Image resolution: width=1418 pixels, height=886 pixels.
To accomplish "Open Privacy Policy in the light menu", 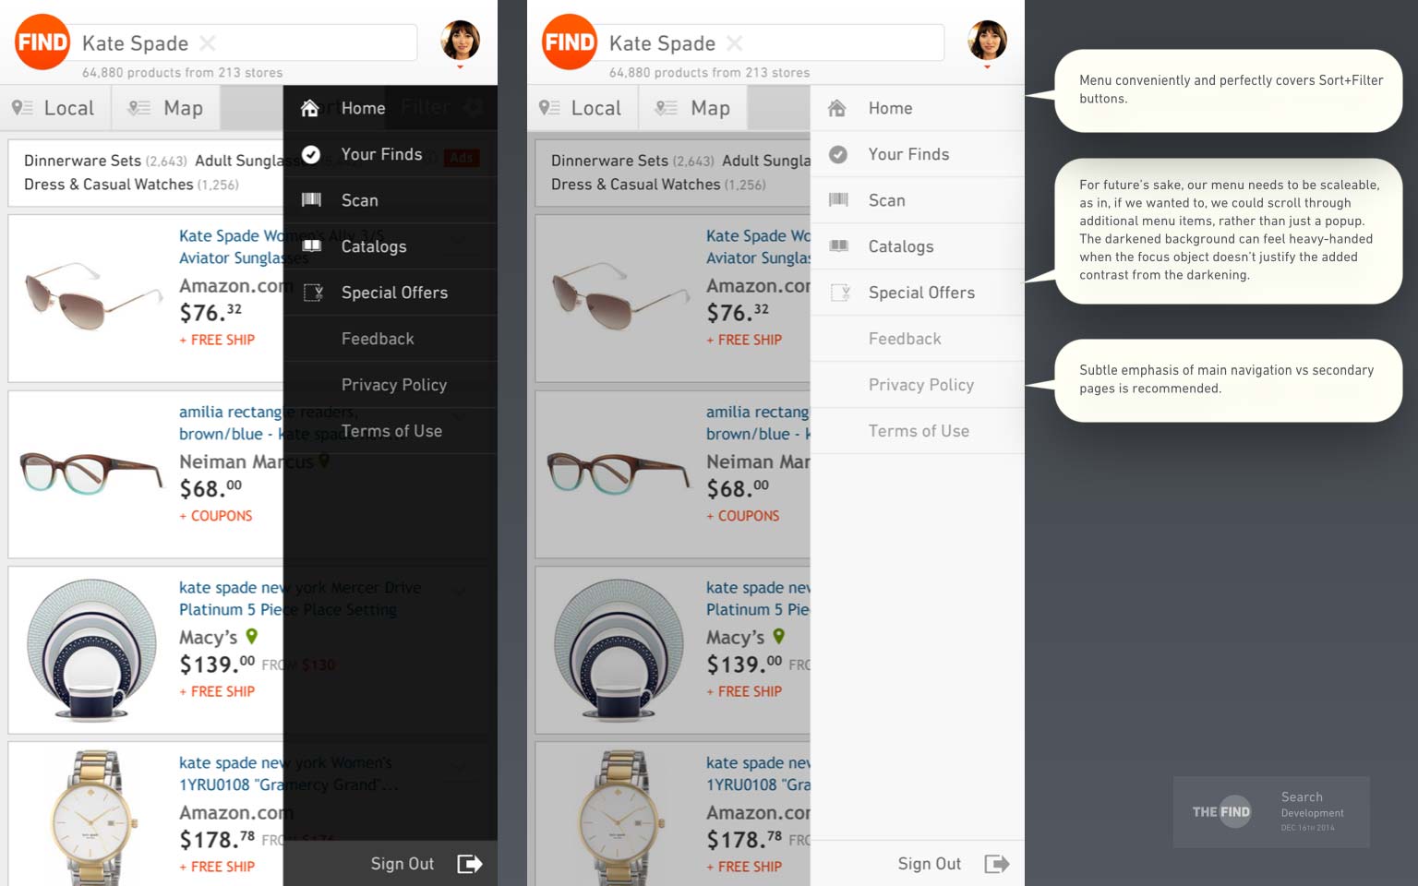I will [x=921, y=385].
